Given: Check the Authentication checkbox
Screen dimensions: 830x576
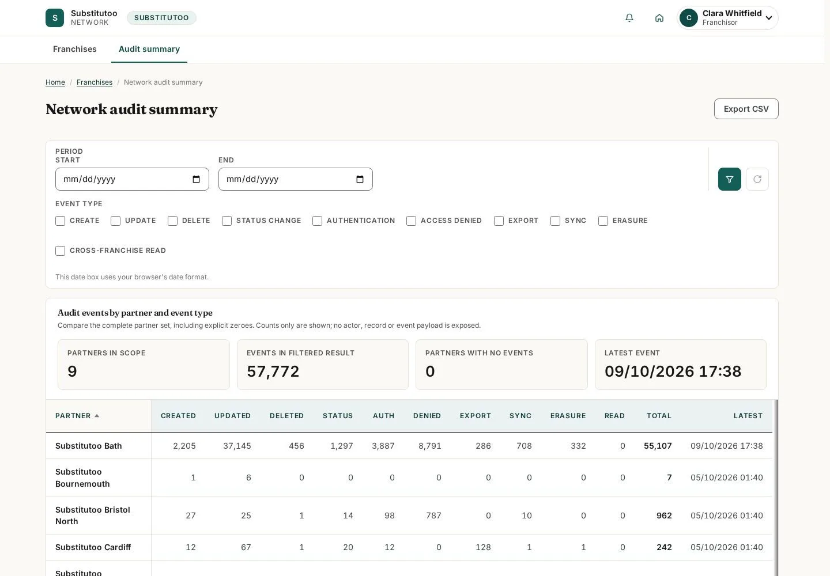Looking at the screenshot, I should (x=317, y=221).
